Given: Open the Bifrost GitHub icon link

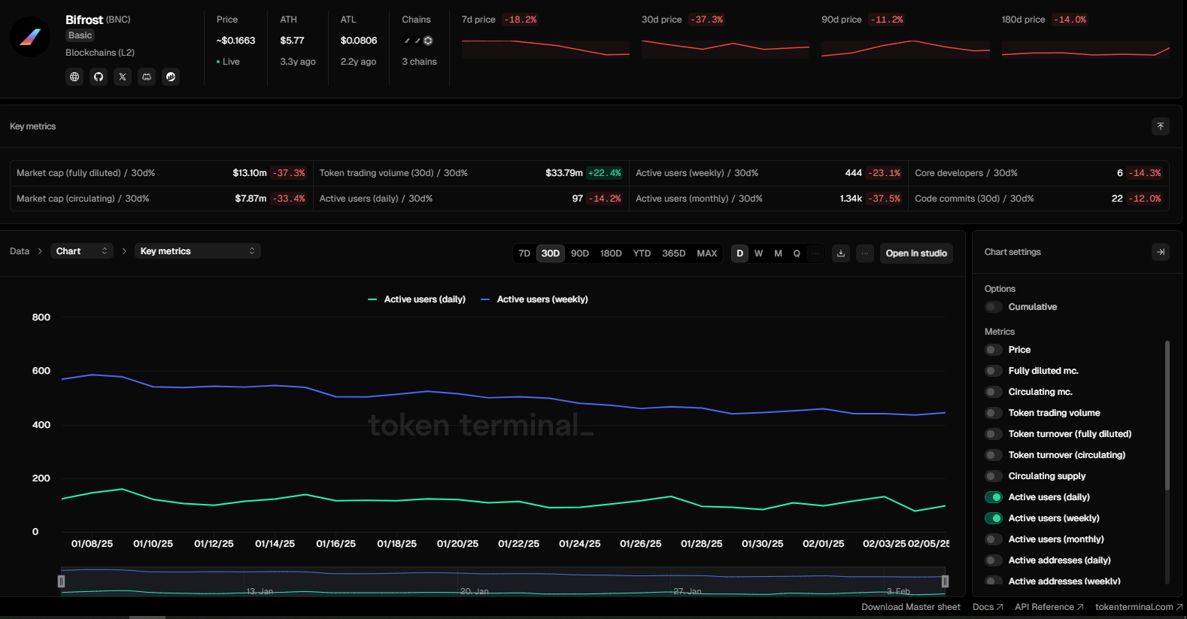Looking at the screenshot, I should [99, 77].
